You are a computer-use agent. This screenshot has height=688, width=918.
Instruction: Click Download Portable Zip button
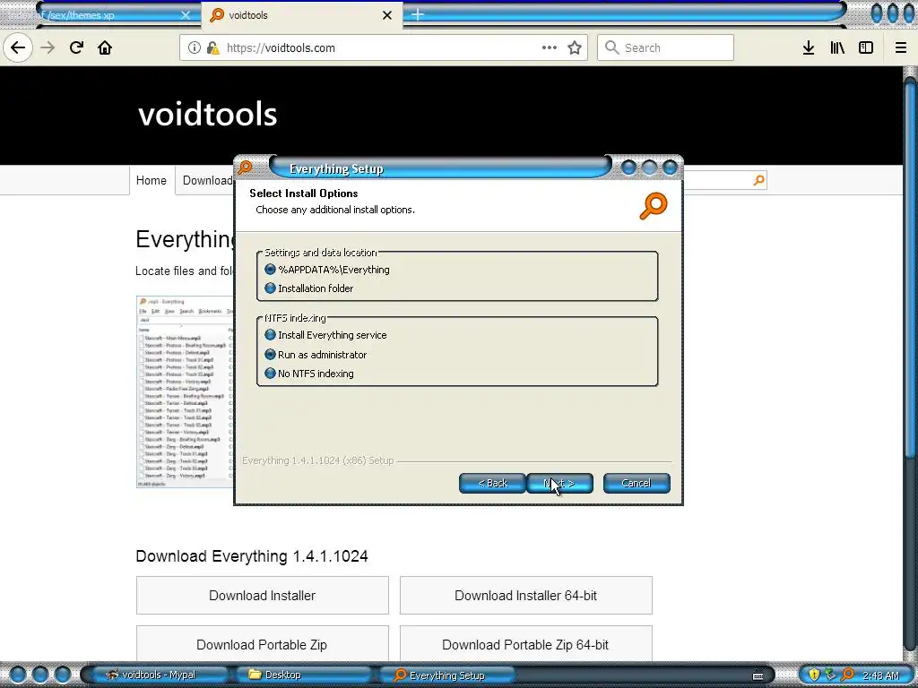click(263, 643)
